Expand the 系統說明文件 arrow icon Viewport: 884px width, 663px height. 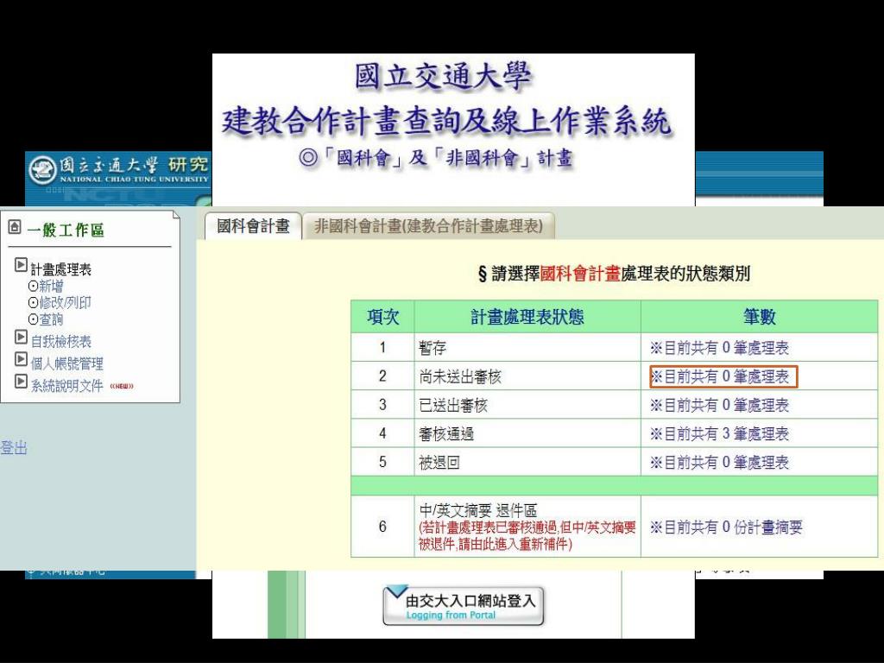[21, 382]
